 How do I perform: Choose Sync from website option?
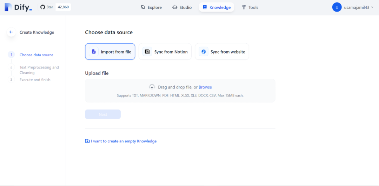coord(222,52)
